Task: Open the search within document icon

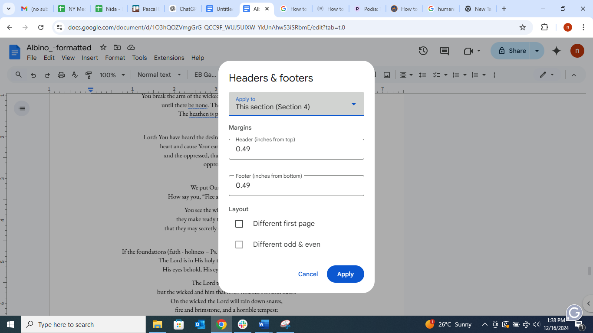Action: 18,75
